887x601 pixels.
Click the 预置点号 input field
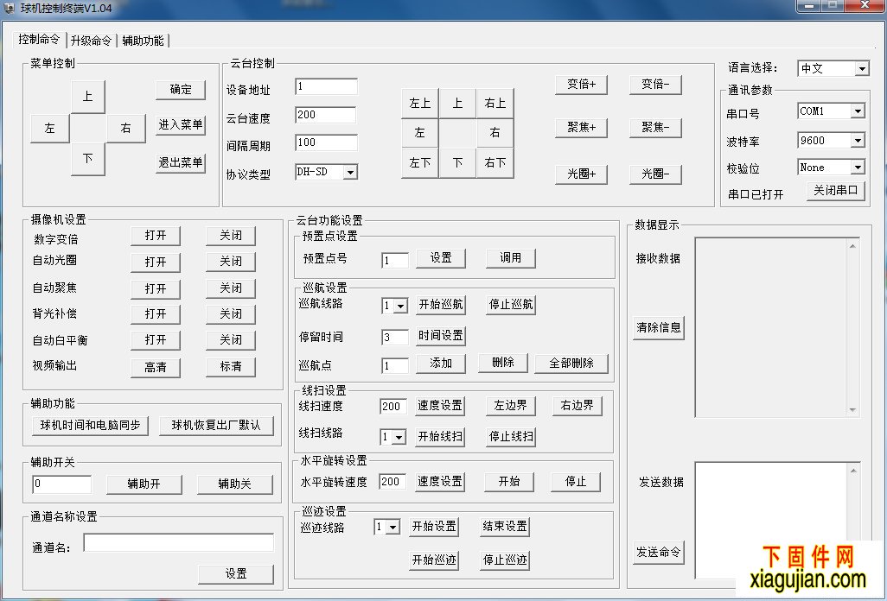click(x=395, y=261)
